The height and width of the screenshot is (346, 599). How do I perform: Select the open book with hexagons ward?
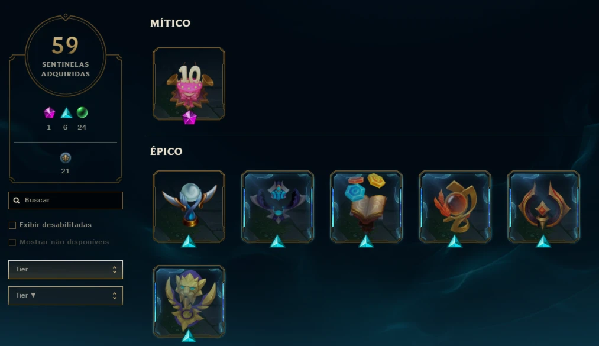click(366, 206)
